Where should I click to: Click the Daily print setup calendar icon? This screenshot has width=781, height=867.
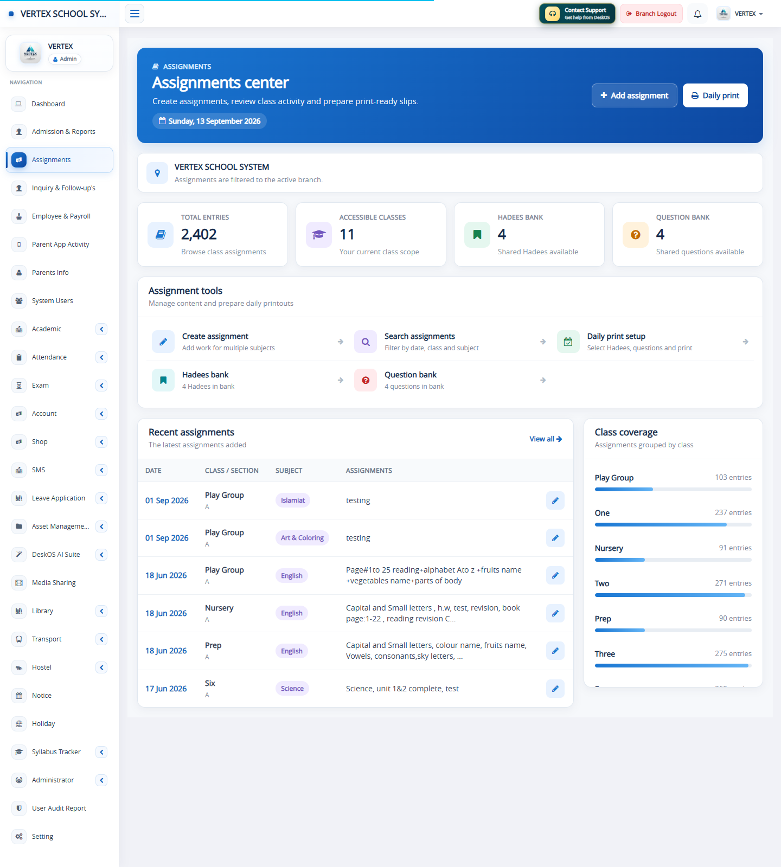point(568,342)
